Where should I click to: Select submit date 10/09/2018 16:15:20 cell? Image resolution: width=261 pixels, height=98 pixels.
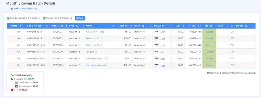tap(35, 65)
